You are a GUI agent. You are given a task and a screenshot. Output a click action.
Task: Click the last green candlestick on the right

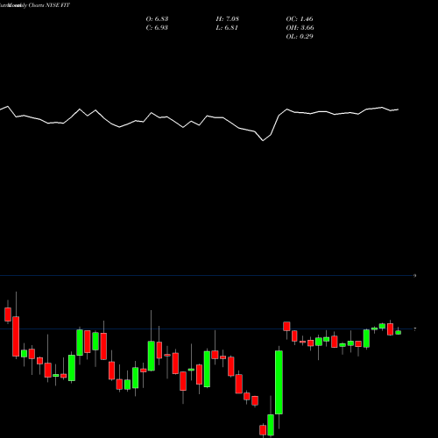point(398,332)
